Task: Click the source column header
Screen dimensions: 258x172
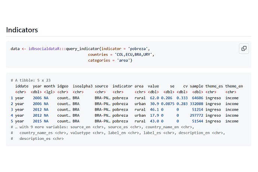Action: pos(101,86)
